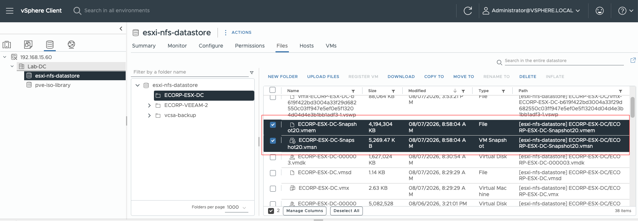
Task: Check the ECORP-ESX-DC.vmx row
Action: point(273,189)
